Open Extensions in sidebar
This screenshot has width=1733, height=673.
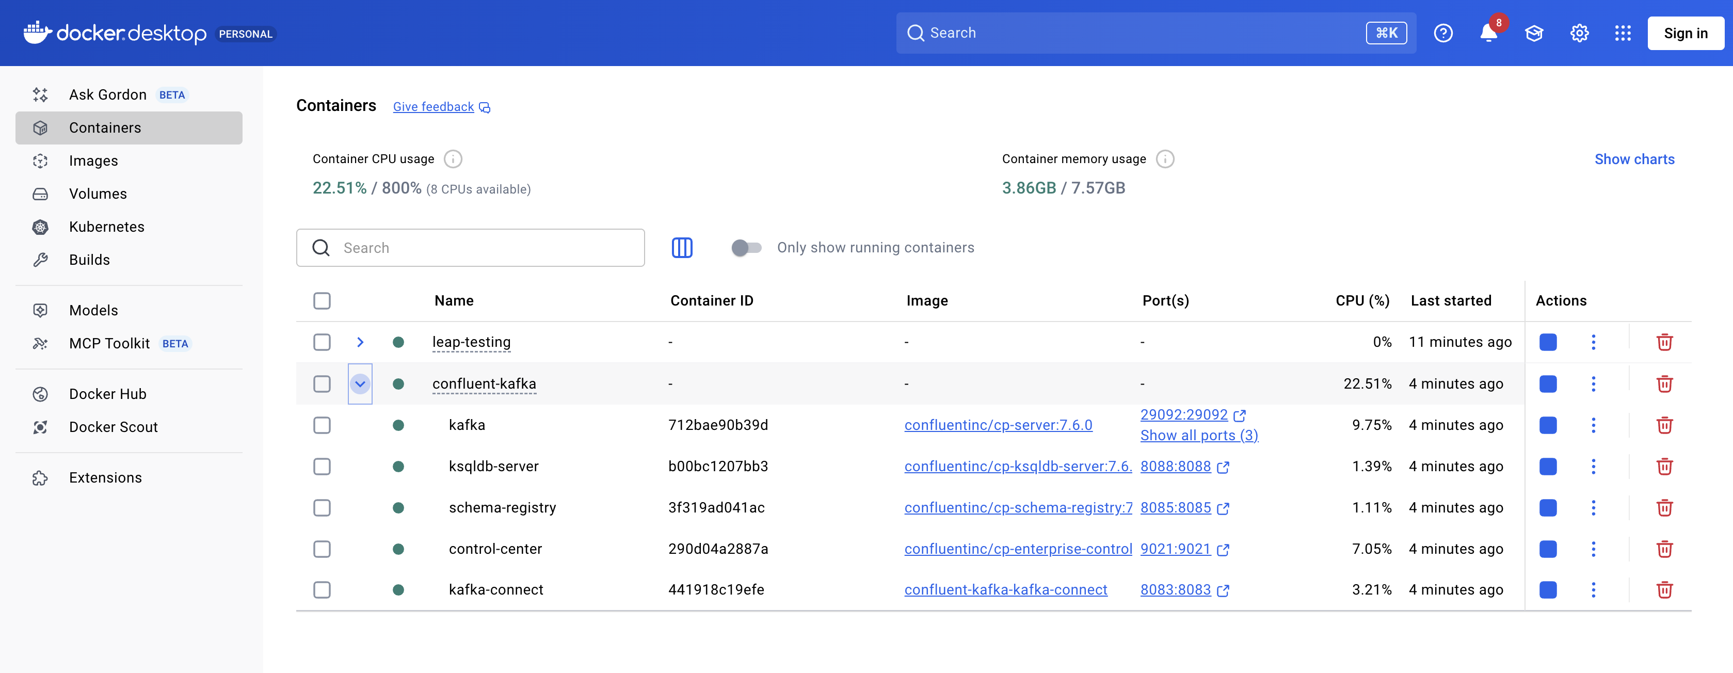[x=129, y=478]
